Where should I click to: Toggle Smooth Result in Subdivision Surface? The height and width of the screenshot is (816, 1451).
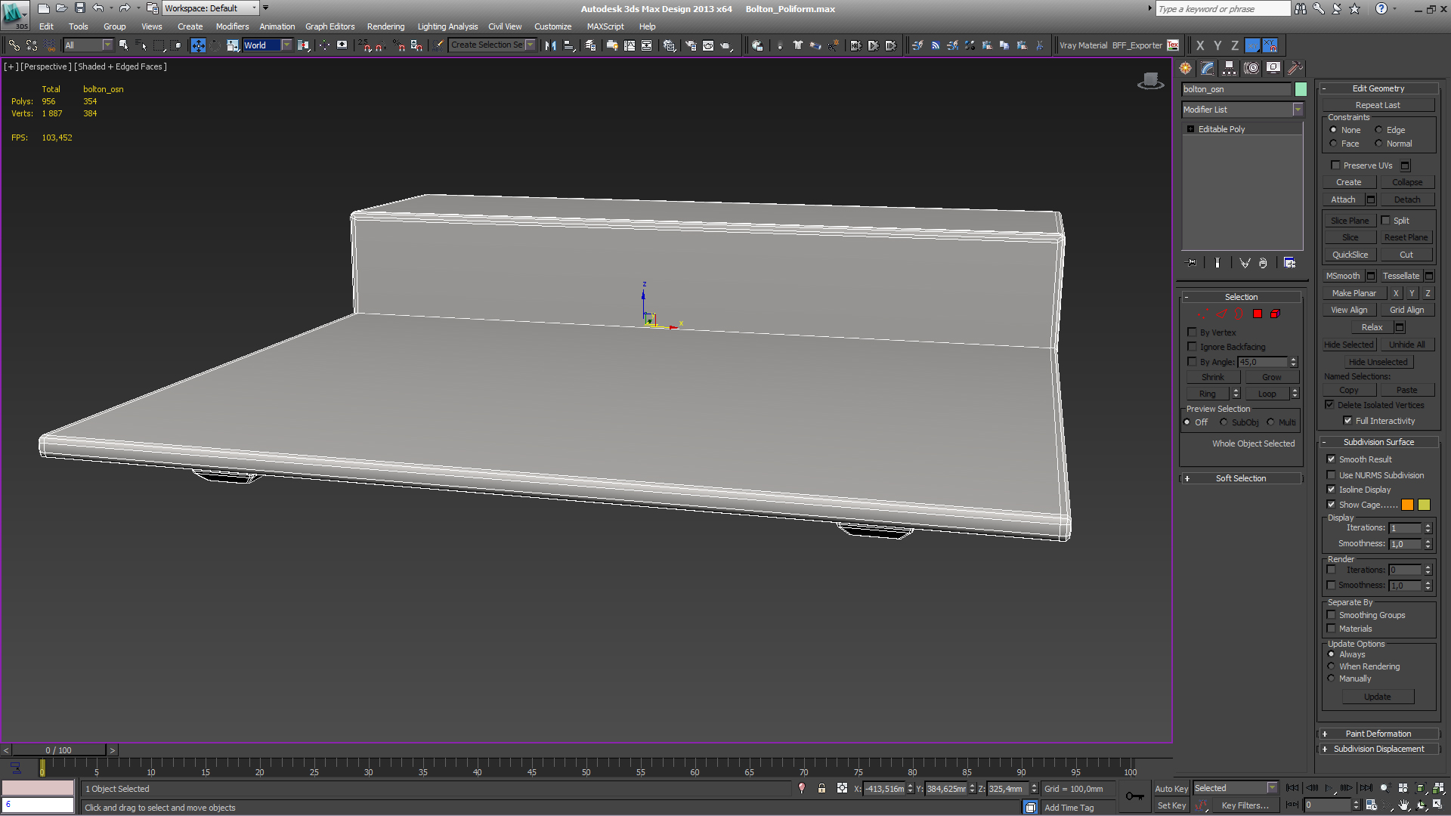coord(1333,459)
